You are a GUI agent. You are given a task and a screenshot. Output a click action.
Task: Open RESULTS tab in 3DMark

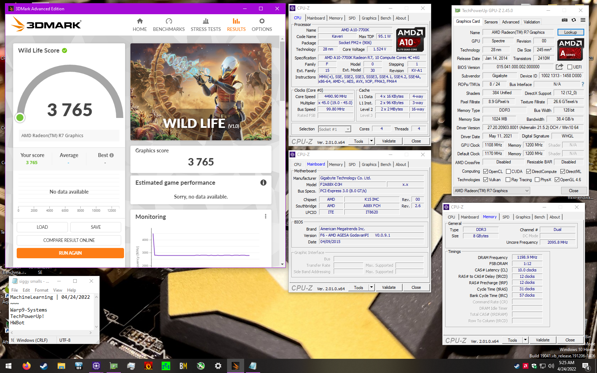236,25
